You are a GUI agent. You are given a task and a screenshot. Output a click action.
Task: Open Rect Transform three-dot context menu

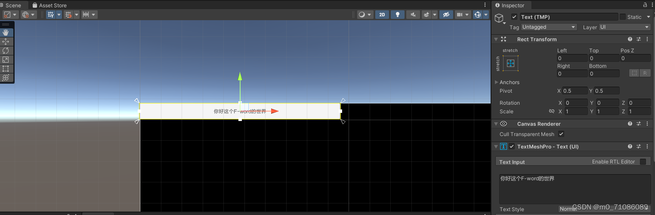(x=647, y=39)
